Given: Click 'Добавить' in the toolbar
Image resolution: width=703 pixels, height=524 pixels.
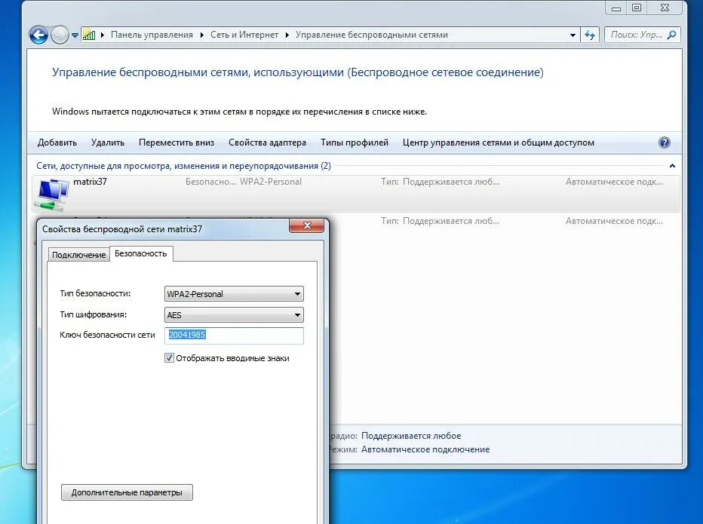Looking at the screenshot, I should point(57,142).
